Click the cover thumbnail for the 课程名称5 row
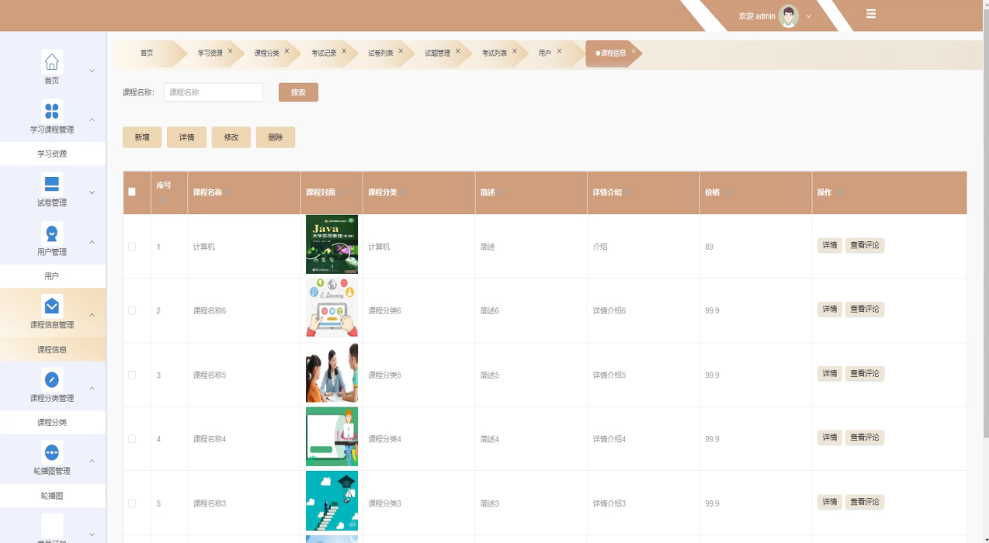The height and width of the screenshot is (543, 989). click(331, 373)
